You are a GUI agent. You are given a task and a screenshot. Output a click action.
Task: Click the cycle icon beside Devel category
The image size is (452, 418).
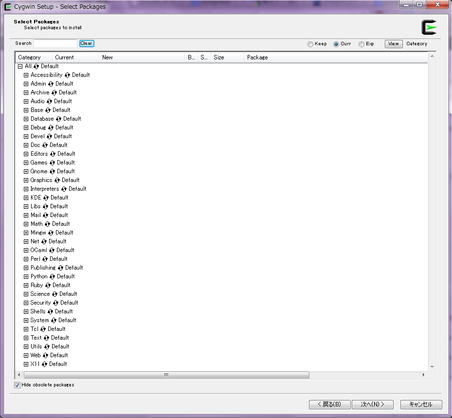(49, 137)
